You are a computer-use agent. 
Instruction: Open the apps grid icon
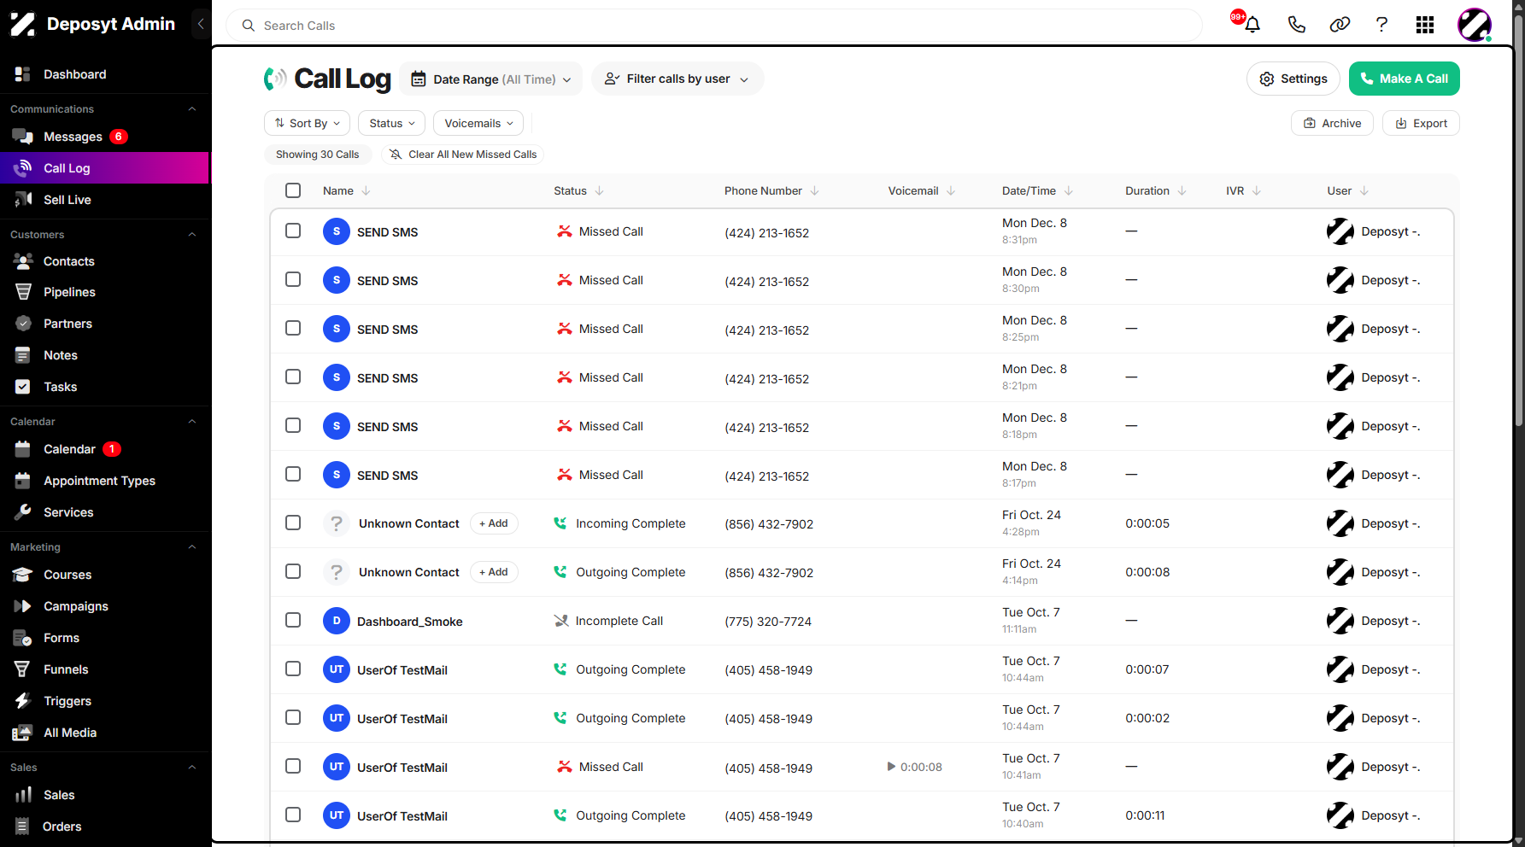tap(1425, 25)
